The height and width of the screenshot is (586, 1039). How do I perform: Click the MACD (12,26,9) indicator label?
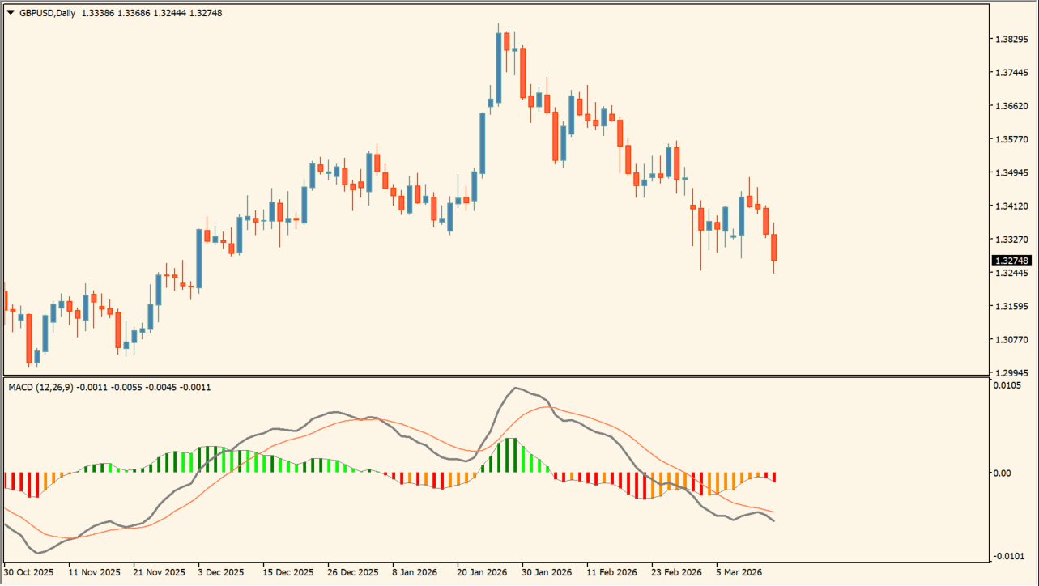[x=40, y=387]
